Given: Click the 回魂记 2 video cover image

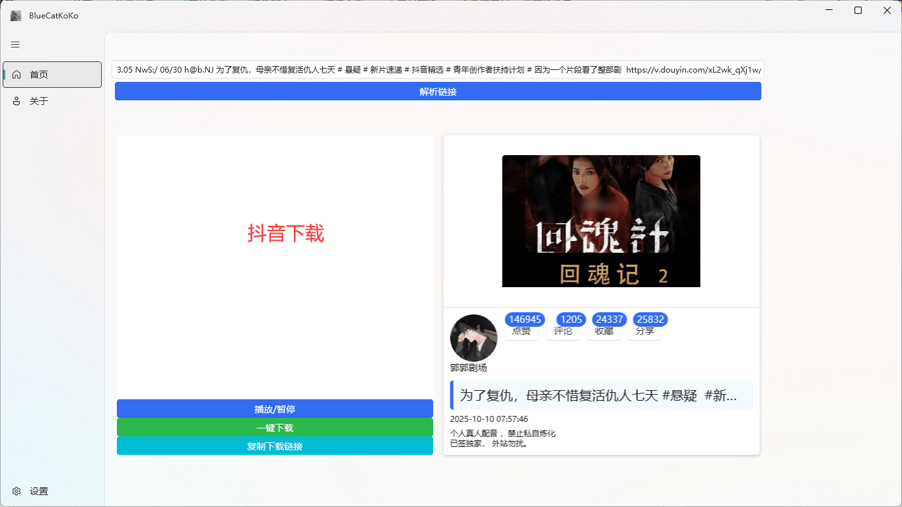Looking at the screenshot, I should click(x=601, y=221).
